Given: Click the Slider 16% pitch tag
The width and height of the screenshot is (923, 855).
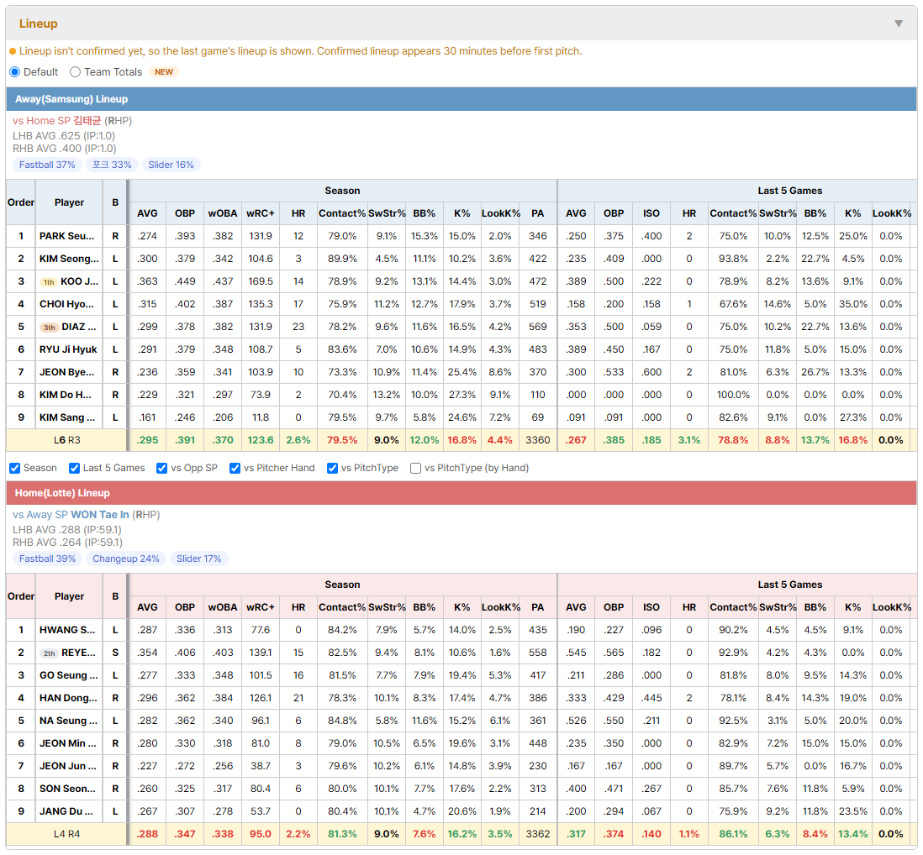Looking at the screenshot, I should click(171, 165).
